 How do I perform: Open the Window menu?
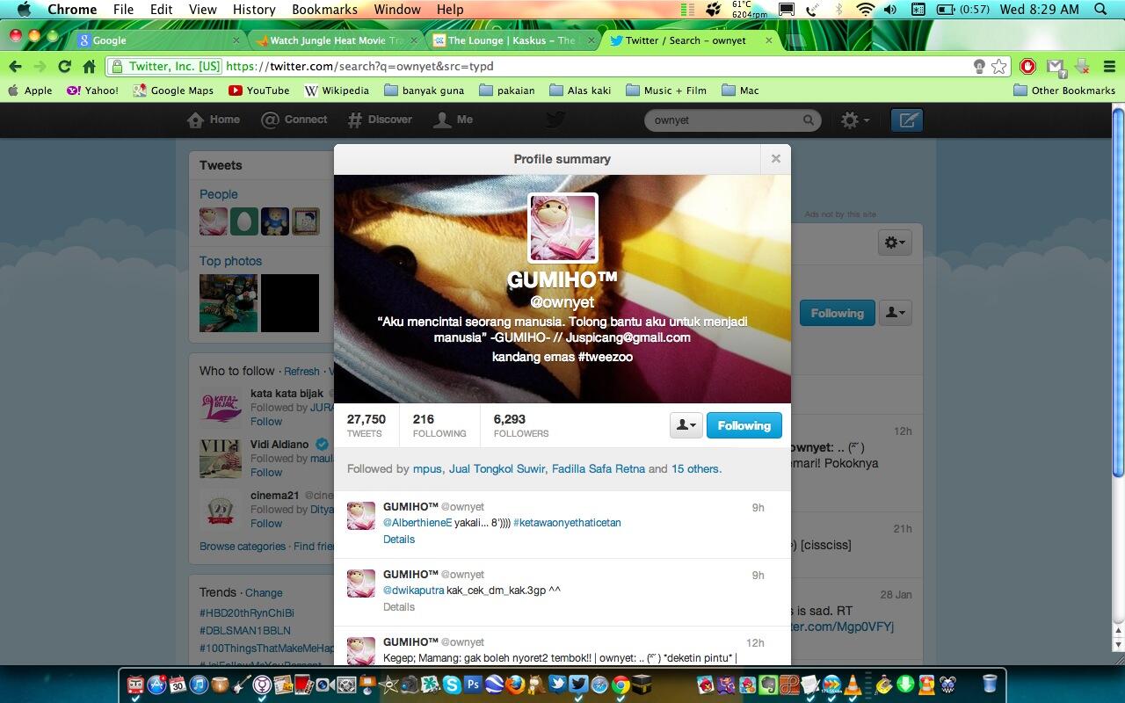coord(397,10)
